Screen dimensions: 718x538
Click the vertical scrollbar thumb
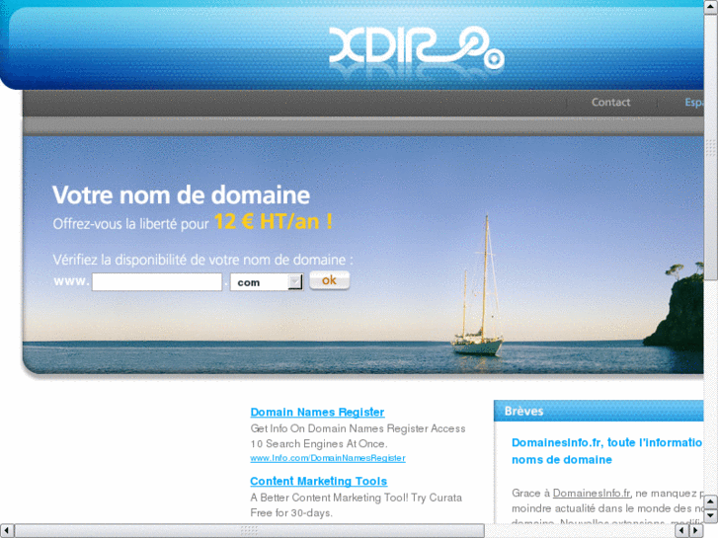711,146
